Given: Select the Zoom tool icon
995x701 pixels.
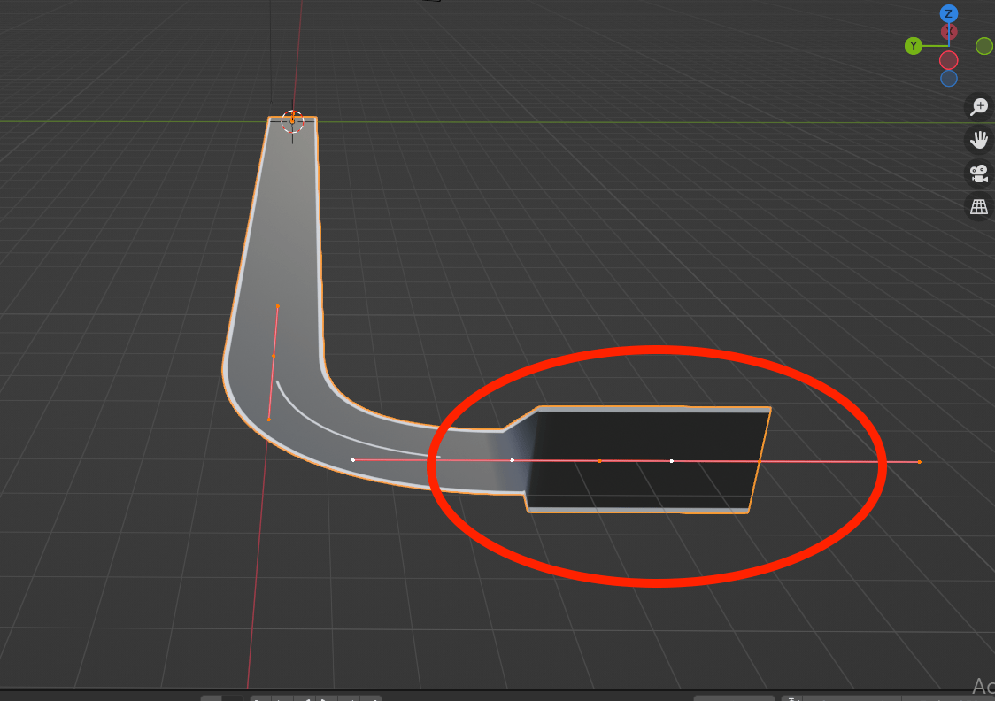Looking at the screenshot, I should click(978, 106).
